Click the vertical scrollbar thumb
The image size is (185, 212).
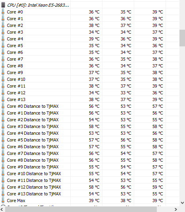tap(182, 38)
